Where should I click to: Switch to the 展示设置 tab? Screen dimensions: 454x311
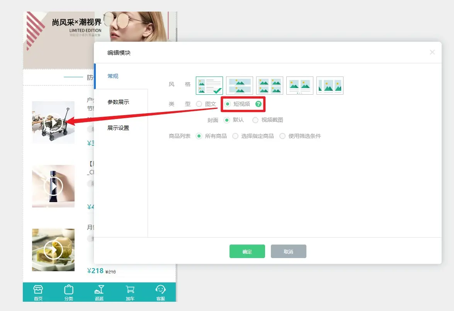pos(118,128)
